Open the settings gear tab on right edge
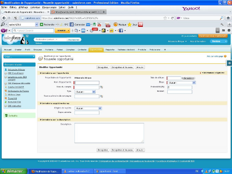 tap(229, 63)
